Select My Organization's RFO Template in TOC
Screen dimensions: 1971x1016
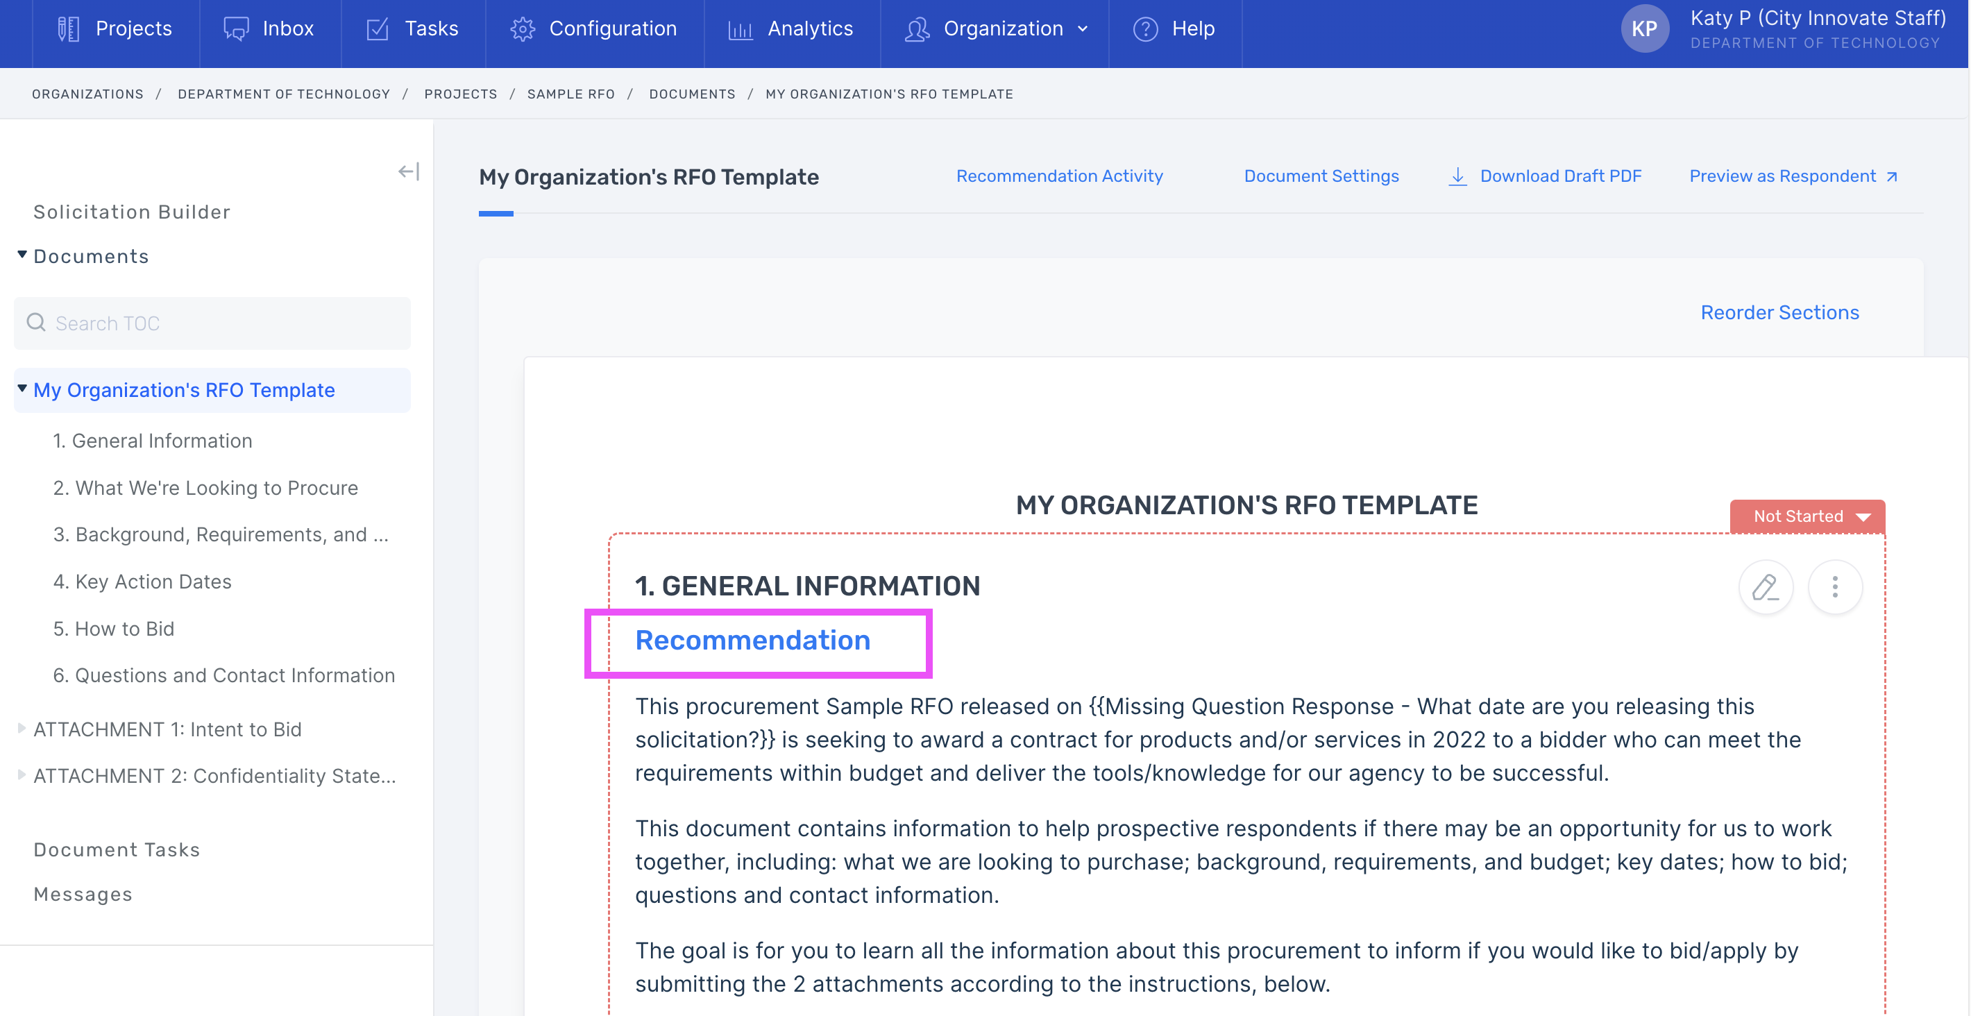[185, 390]
